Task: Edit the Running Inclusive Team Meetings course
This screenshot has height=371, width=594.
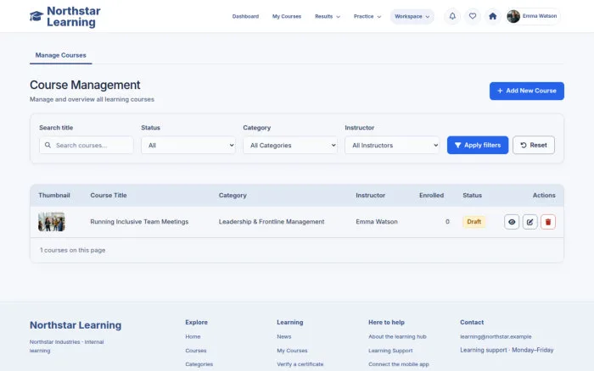Action: tap(530, 222)
